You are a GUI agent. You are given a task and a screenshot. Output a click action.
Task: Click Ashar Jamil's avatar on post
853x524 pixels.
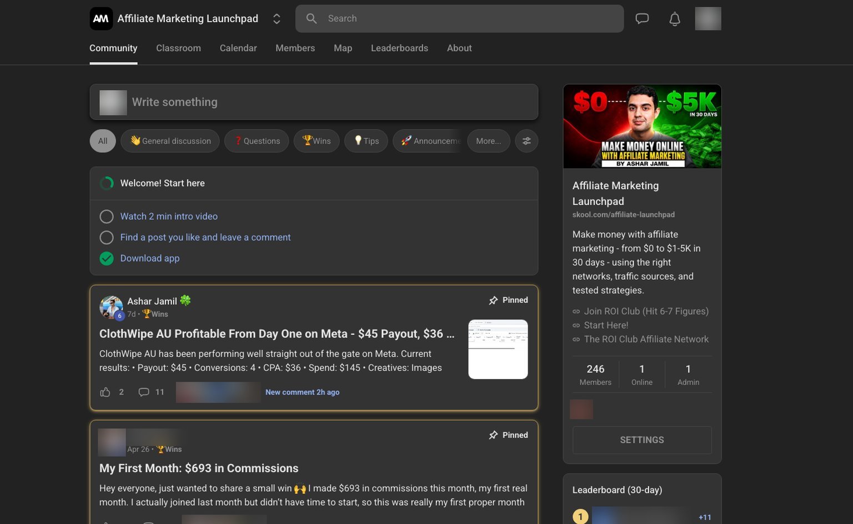click(x=111, y=307)
